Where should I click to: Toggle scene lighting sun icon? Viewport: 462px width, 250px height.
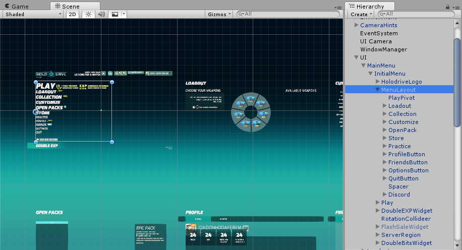(x=88, y=14)
